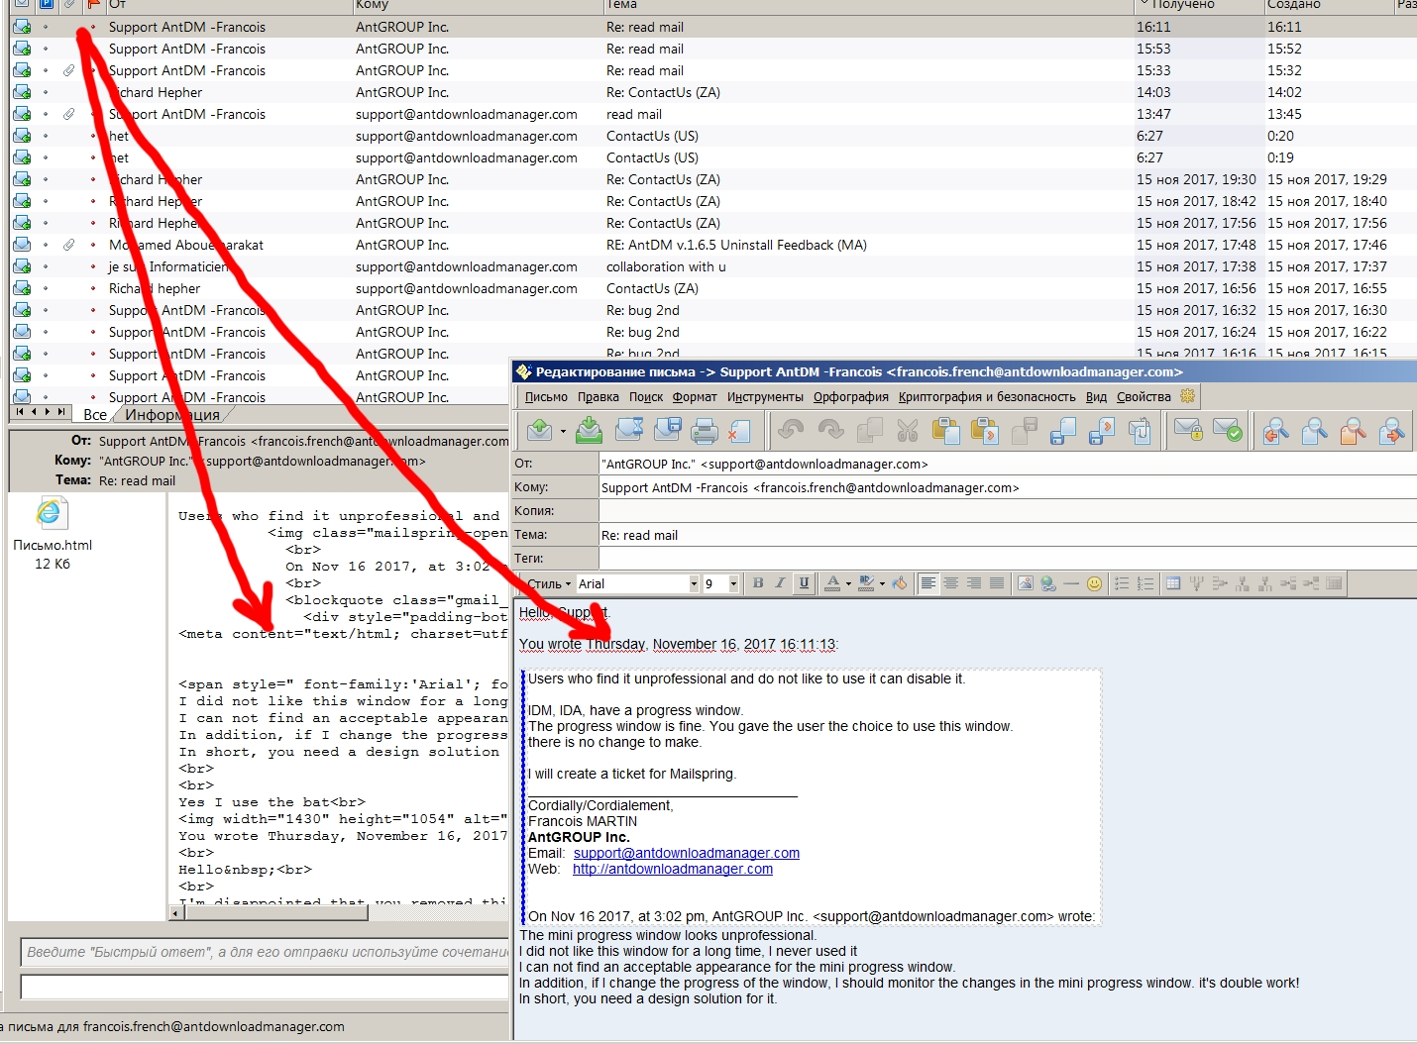
Task: Open the Формат menu
Action: pyautogui.click(x=695, y=396)
